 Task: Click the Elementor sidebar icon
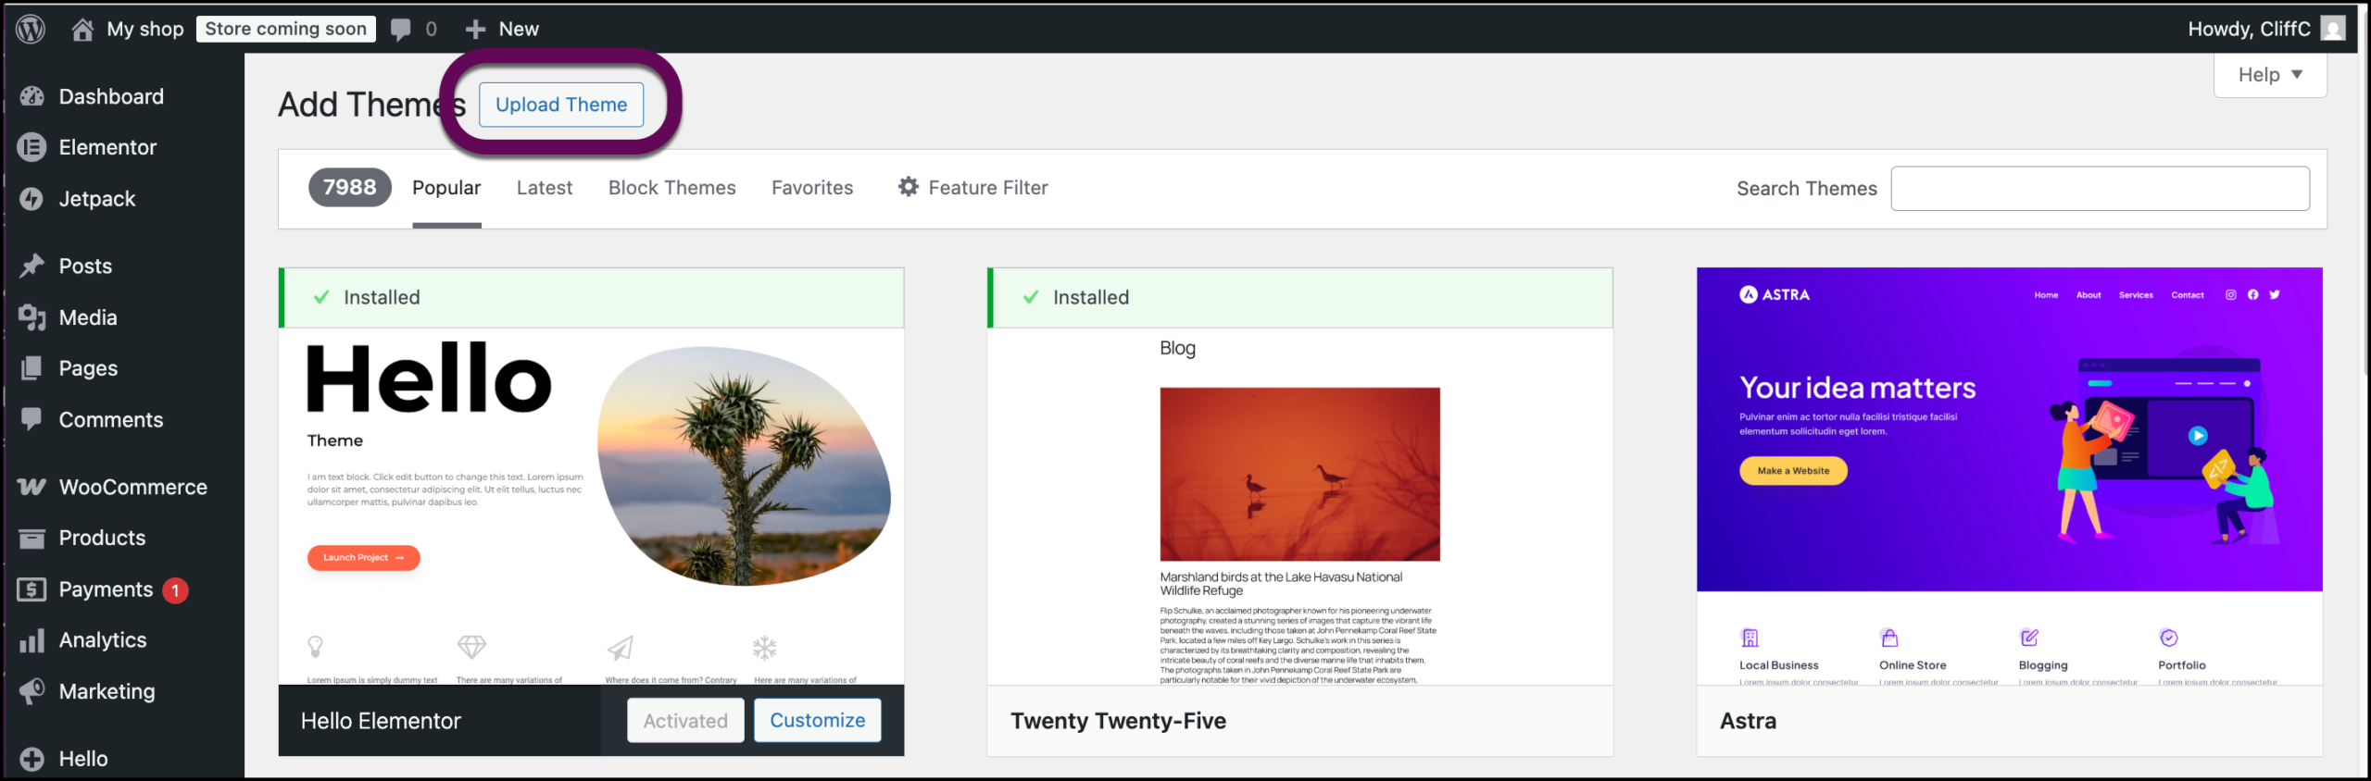click(x=31, y=147)
